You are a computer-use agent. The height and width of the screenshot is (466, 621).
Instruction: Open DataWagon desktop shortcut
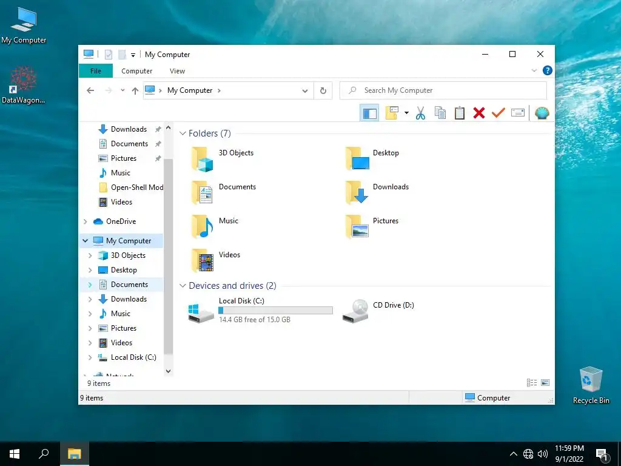click(x=23, y=85)
